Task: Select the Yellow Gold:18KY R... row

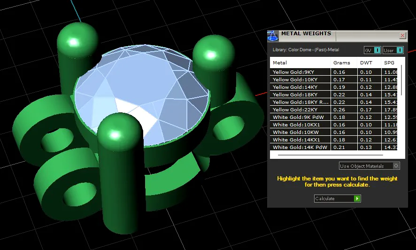Action: (334, 102)
